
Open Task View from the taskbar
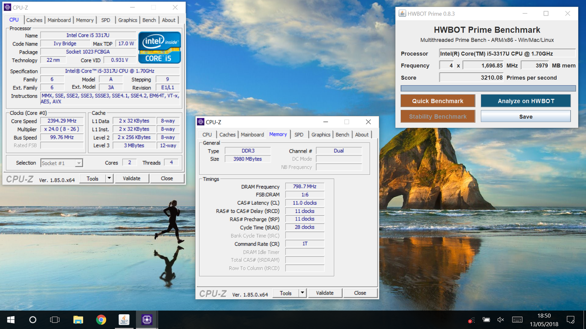coord(55,320)
